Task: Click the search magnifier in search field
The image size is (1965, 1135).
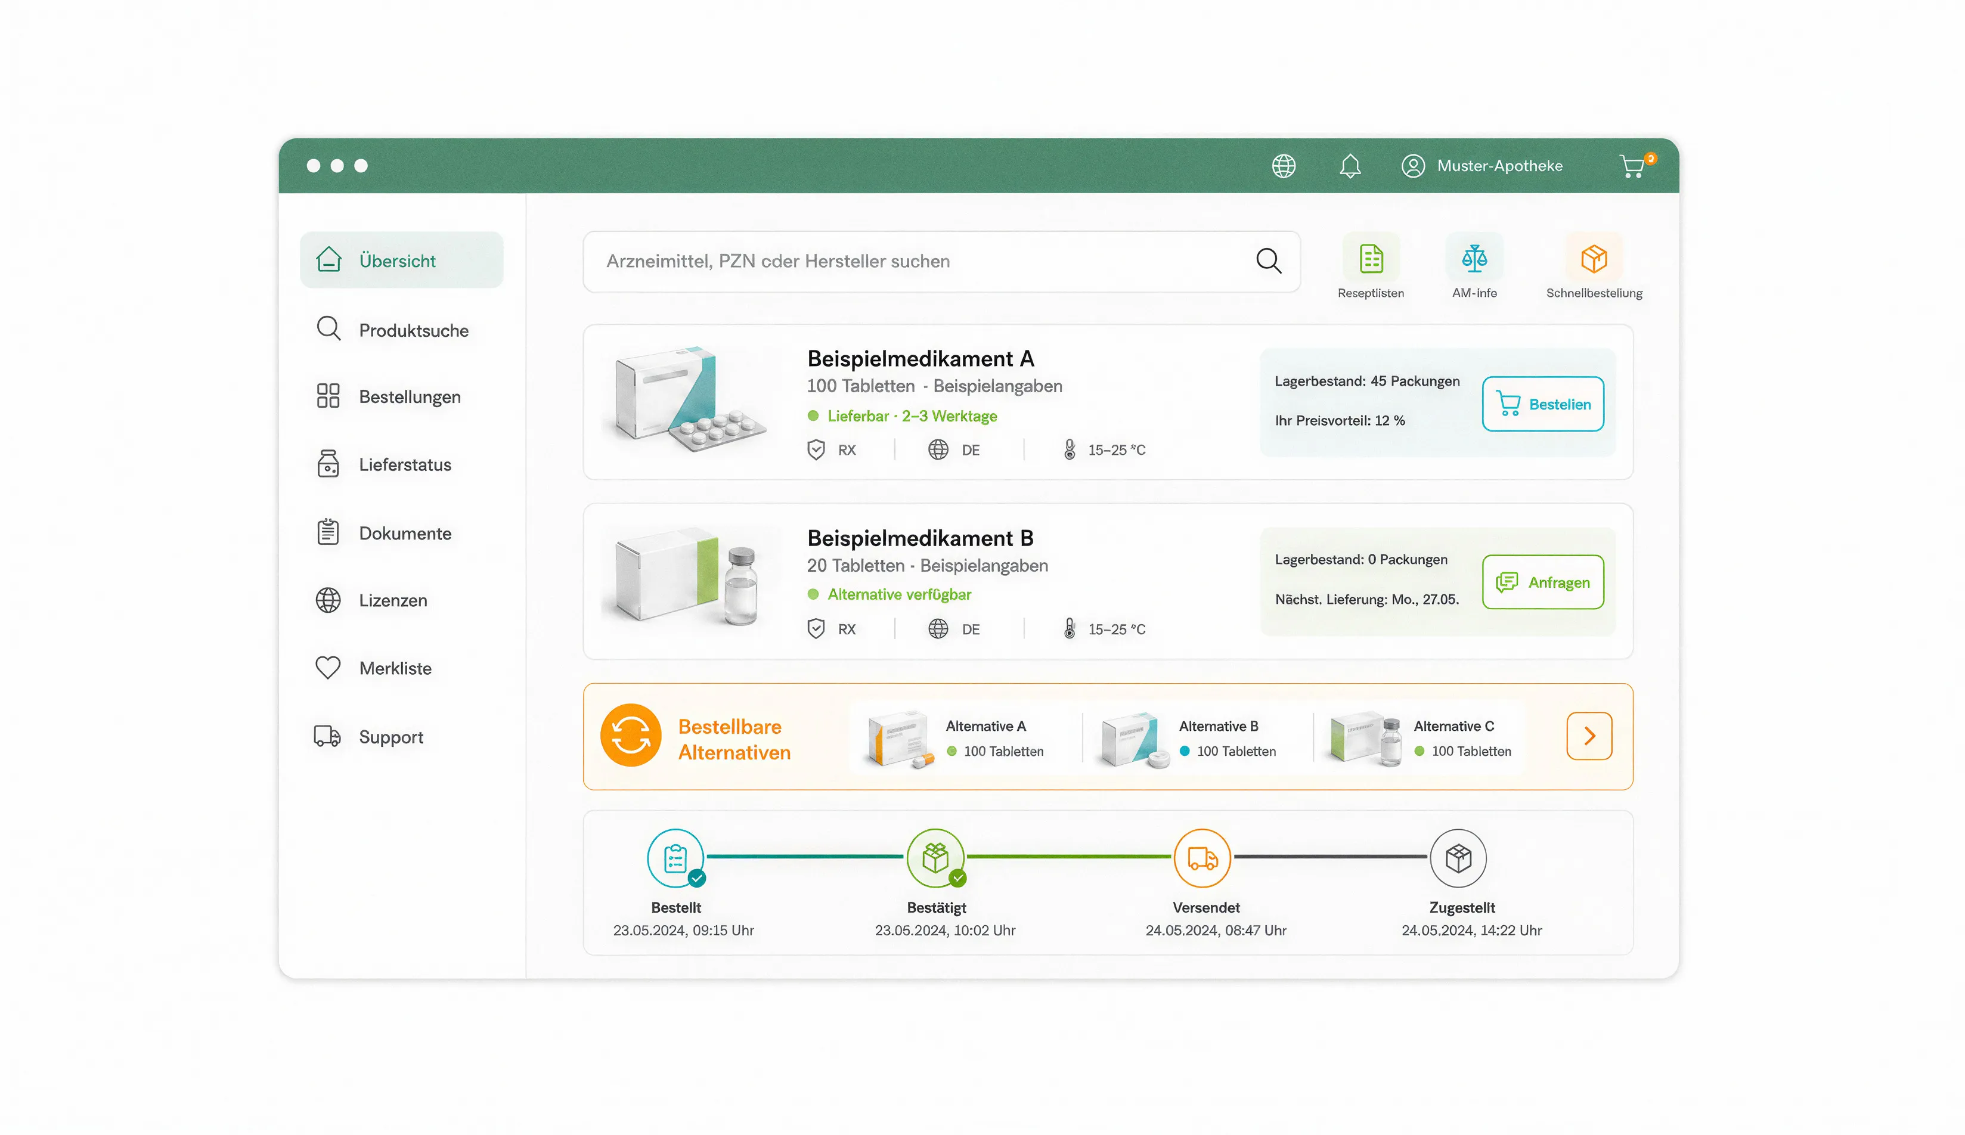Action: [1268, 261]
